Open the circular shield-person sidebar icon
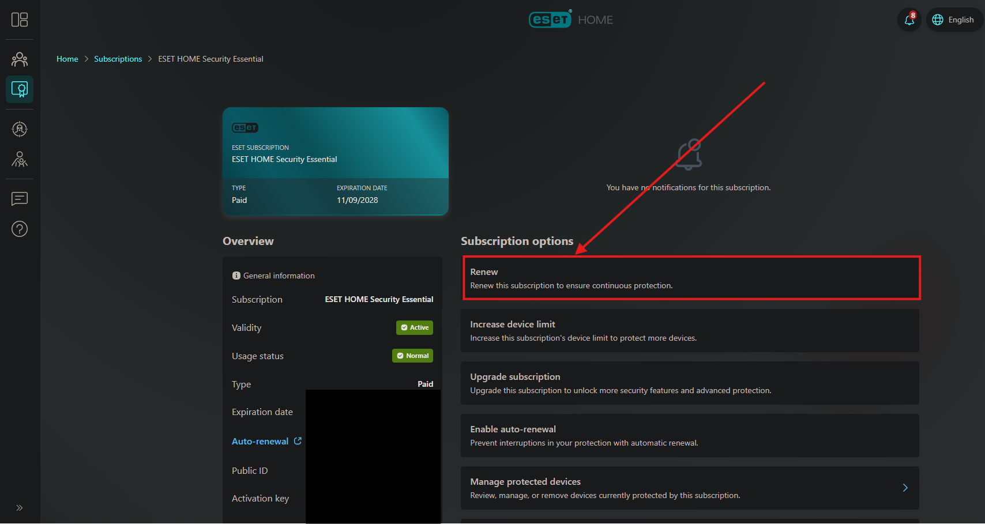985x524 pixels. coord(20,129)
